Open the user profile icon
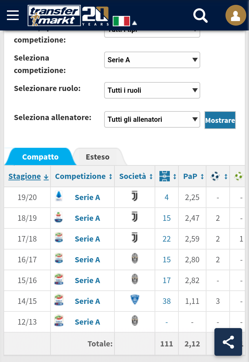 (236, 15)
